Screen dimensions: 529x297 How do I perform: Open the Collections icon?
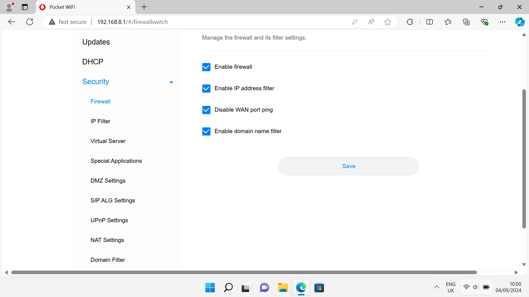coord(466,22)
